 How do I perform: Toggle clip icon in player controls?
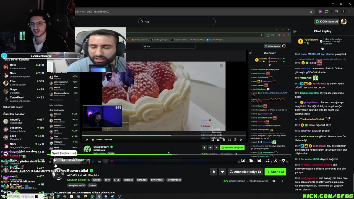[x=251, y=160]
